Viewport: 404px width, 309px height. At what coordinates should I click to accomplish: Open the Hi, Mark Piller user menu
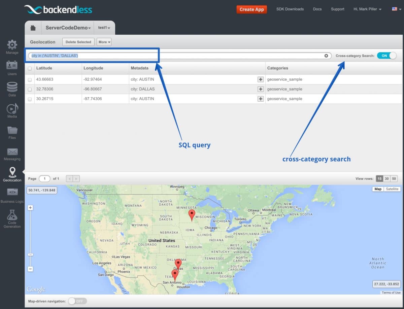click(367, 9)
